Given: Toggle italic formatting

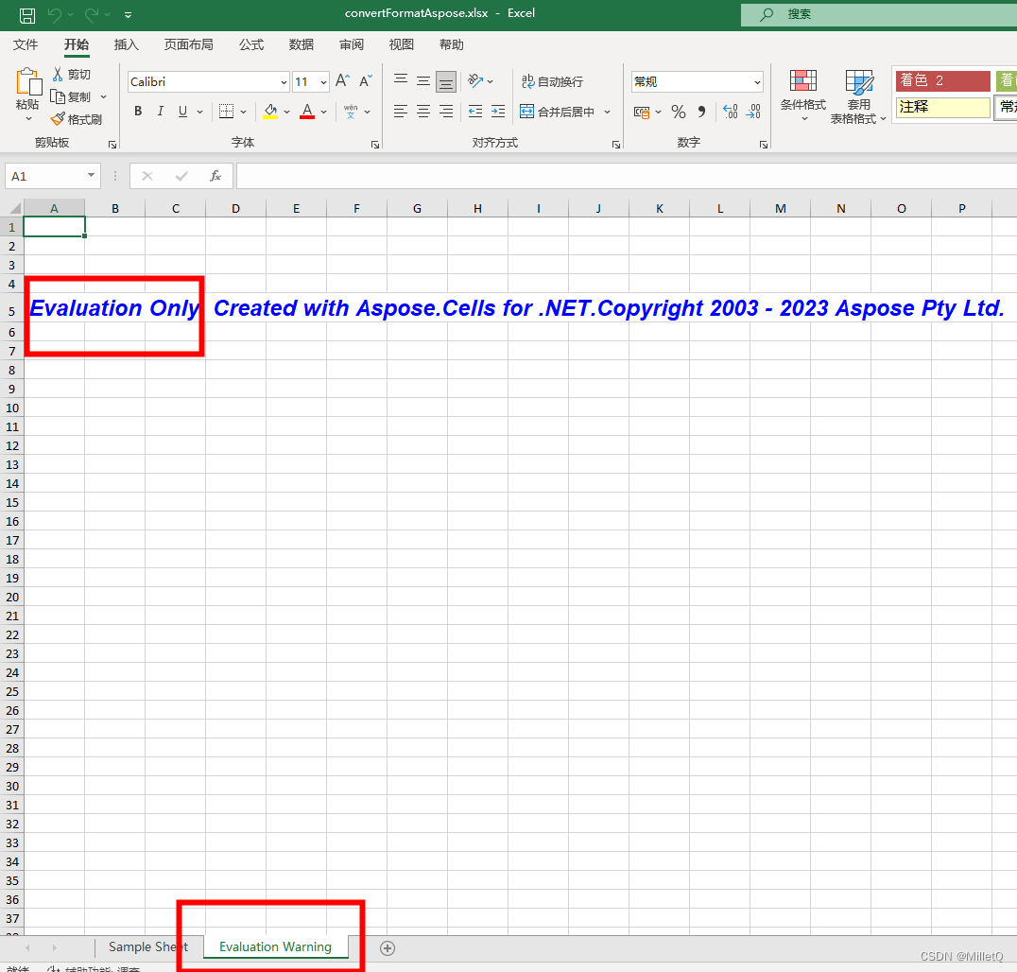Looking at the screenshot, I should (160, 112).
